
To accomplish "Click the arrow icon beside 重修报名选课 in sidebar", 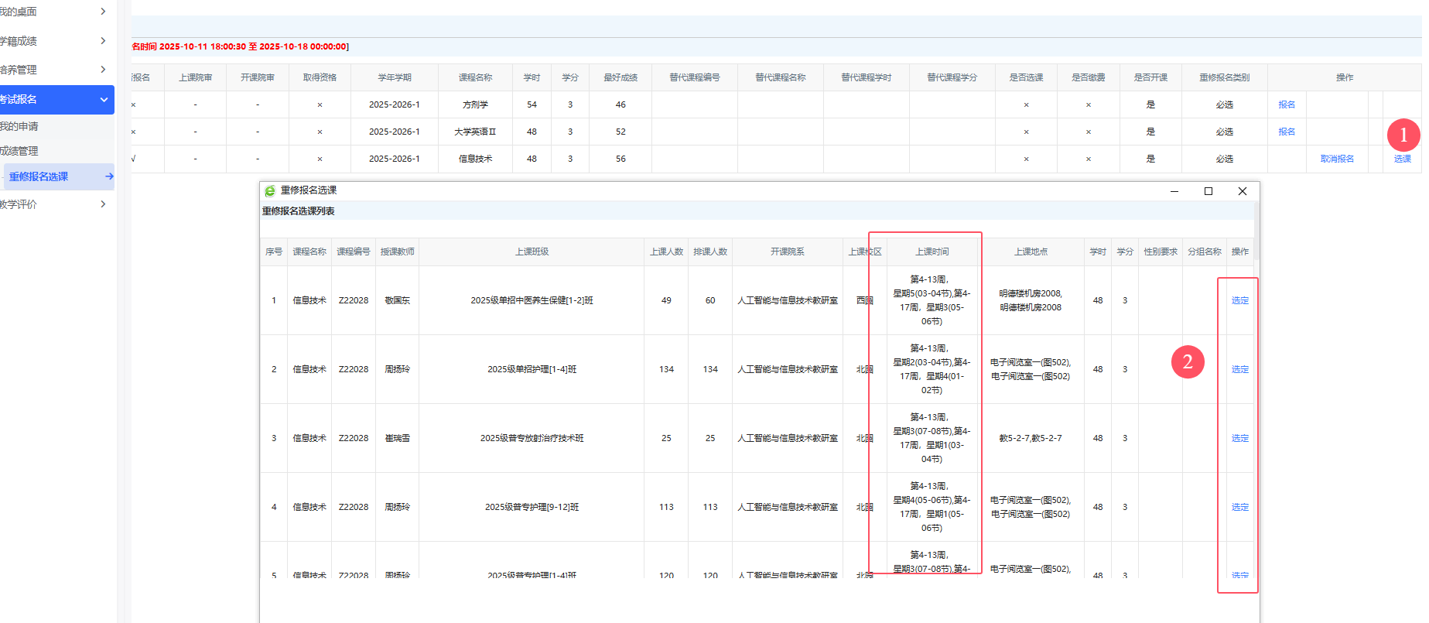I will (109, 176).
